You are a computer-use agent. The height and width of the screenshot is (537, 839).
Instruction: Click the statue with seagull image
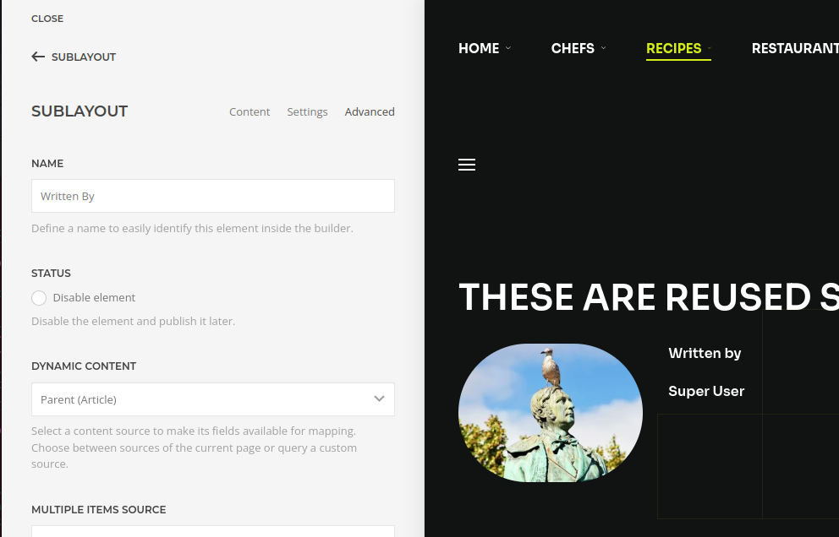pos(551,413)
